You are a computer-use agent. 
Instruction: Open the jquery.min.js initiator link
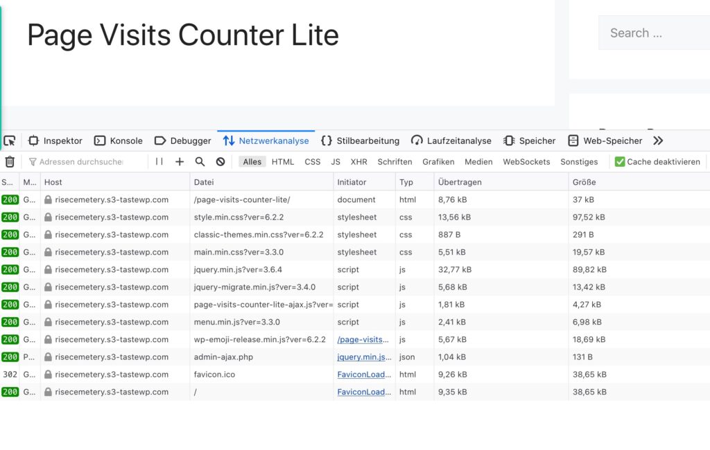(x=364, y=357)
